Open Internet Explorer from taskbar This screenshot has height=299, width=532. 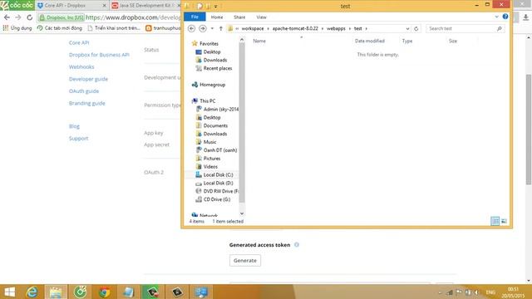(32, 292)
